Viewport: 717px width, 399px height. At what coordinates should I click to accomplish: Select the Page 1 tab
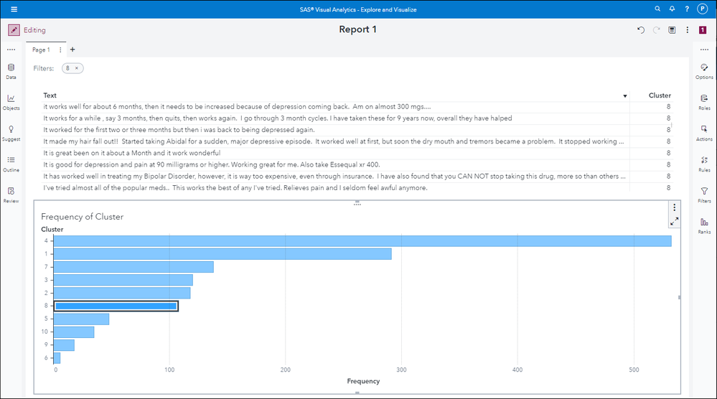click(41, 50)
